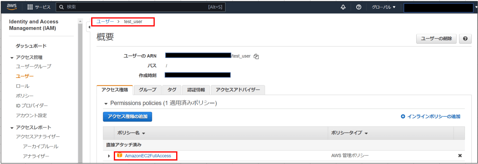
Task: Switch to the グループ tab
Action: tap(147, 90)
